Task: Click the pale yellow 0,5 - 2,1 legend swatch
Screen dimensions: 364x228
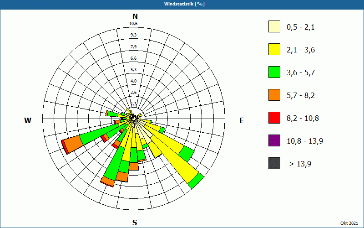Action: coord(274,26)
